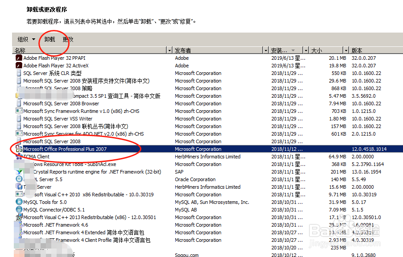403x257 pixels.
Task: Click the 64.9 MB size cell
Action: coord(338,157)
